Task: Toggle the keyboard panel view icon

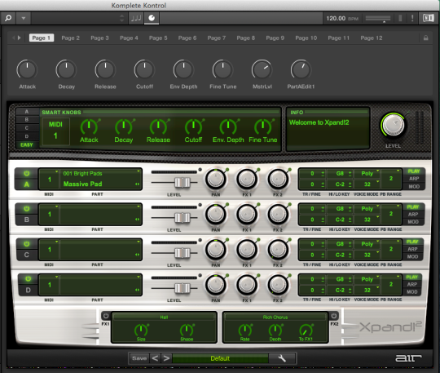Action: (x=429, y=18)
